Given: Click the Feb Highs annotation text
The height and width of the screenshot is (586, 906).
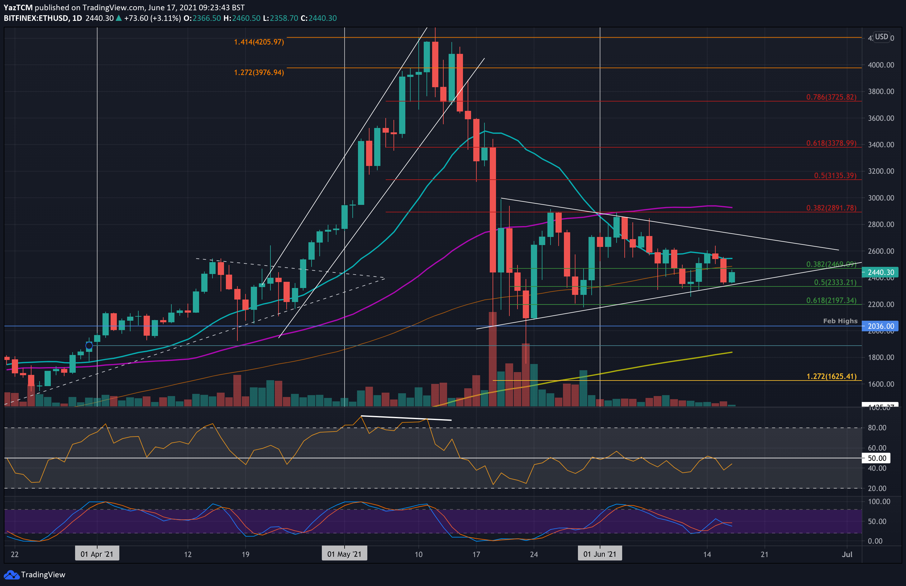Looking at the screenshot, I should tap(840, 321).
